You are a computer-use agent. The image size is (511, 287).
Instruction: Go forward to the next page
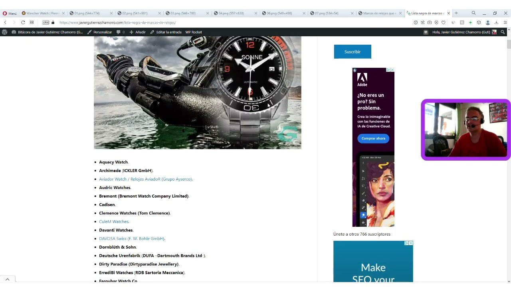14,22
